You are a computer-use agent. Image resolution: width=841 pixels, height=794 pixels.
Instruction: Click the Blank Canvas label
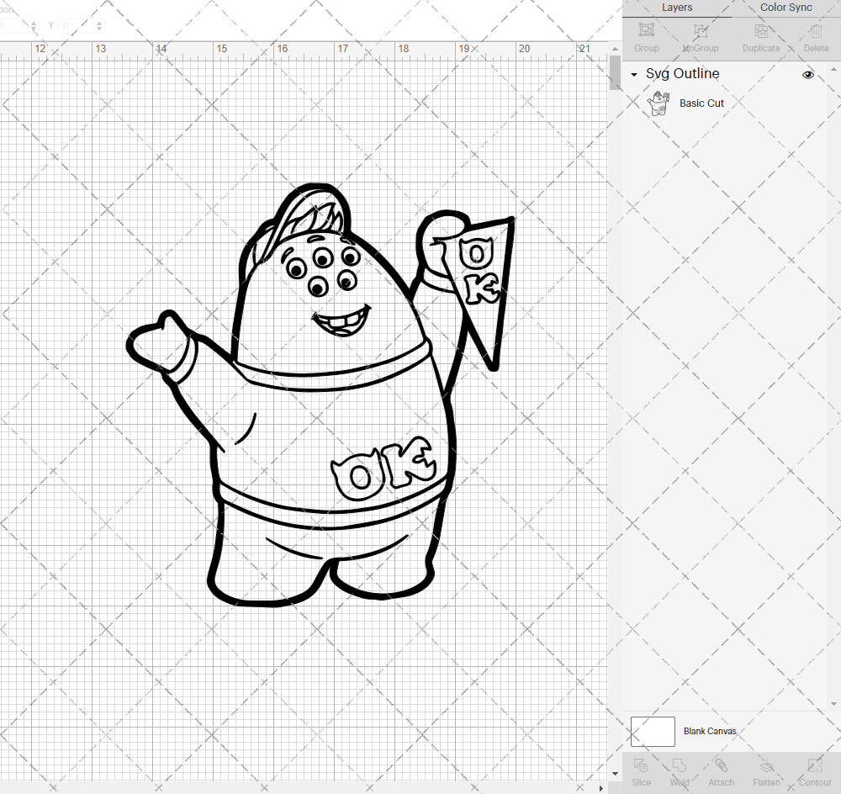pos(710,731)
